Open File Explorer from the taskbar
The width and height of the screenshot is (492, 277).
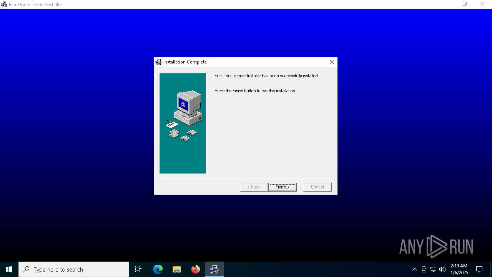pyautogui.click(x=177, y=269)
